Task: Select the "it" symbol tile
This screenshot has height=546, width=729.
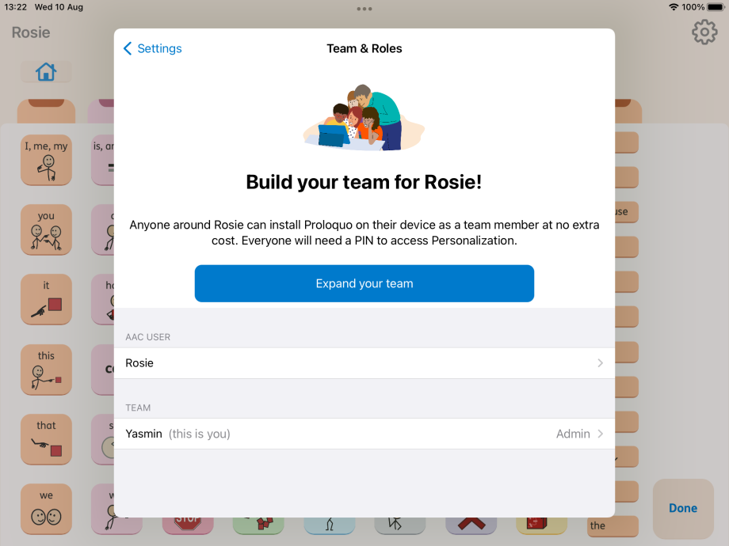Action: 46,299
